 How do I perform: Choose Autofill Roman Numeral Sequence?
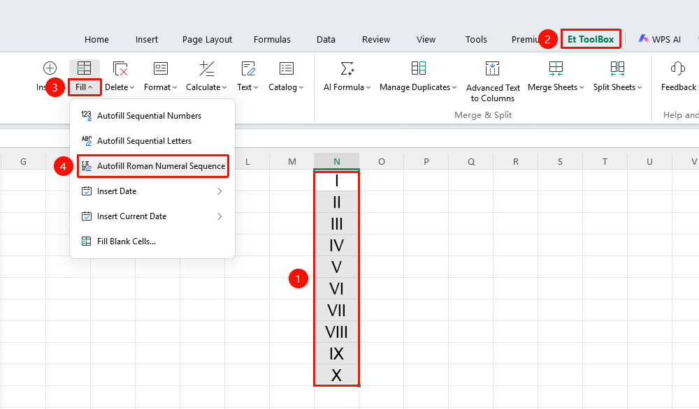(153, 166)
